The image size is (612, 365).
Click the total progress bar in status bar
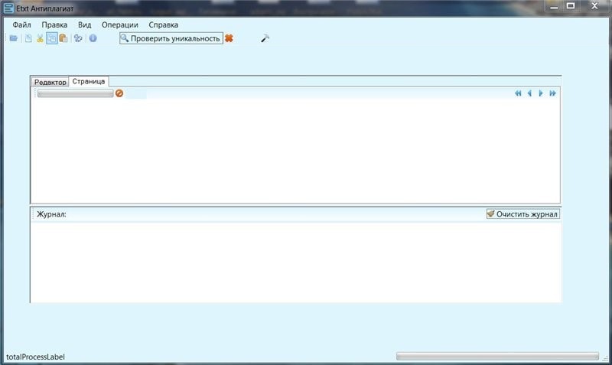[x=497, y=356]
